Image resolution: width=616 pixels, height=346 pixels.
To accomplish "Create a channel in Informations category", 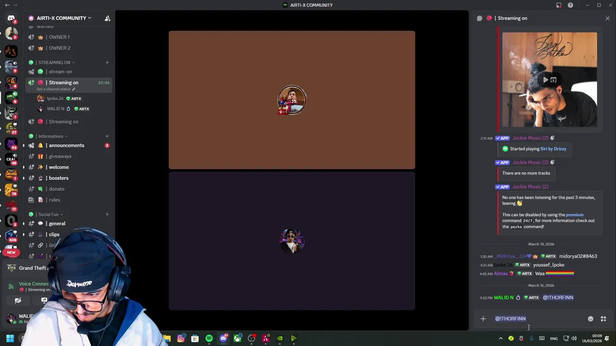I will pyautogui.click(x=107, y=136).
